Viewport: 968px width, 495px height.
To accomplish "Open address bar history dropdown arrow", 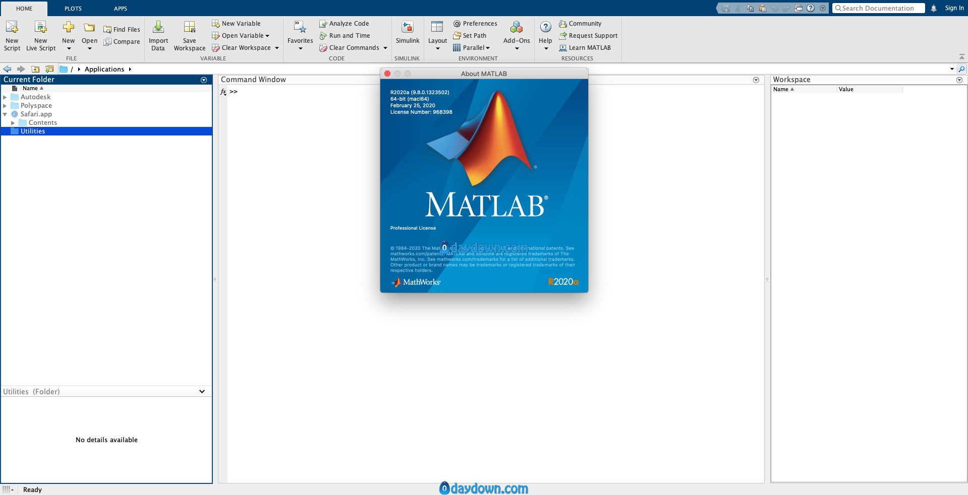I will 952,69.
